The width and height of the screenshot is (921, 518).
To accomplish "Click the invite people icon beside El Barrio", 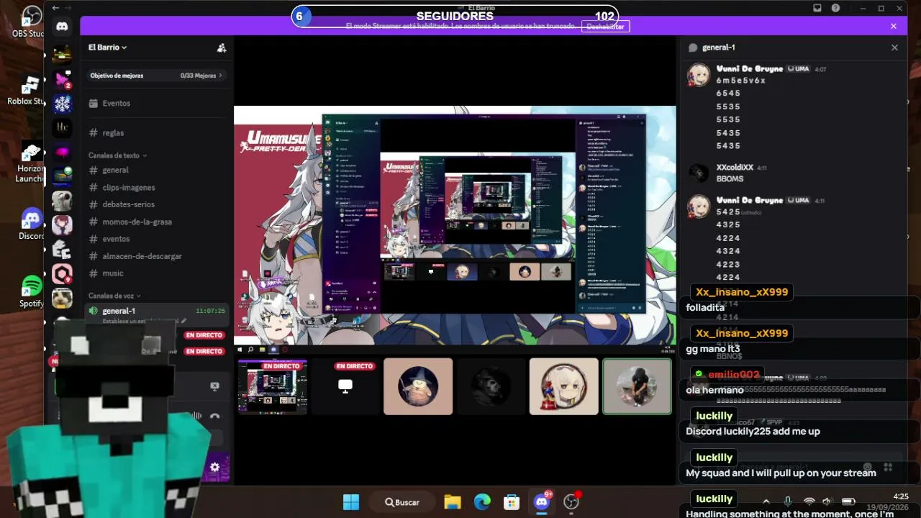I will click(222, 47).
